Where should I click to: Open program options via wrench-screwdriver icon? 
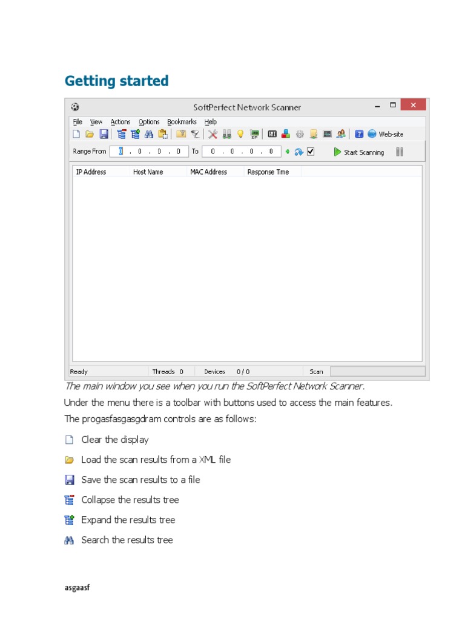click(213, 134)
